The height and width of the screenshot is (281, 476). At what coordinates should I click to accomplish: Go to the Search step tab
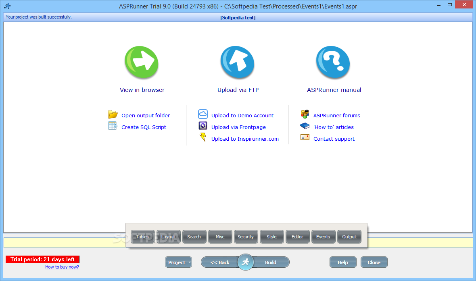[x=194, y=237]
